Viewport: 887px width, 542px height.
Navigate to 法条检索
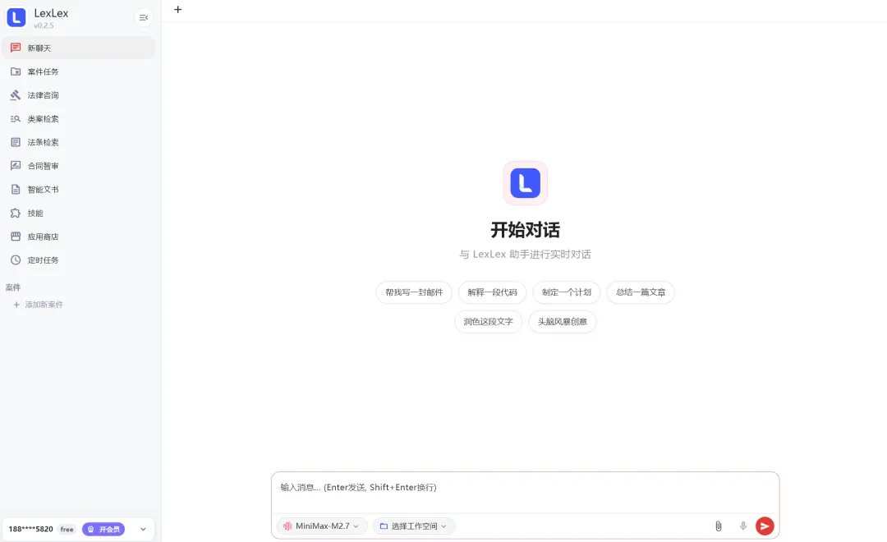pyautogui.click(x=79, y=142)
